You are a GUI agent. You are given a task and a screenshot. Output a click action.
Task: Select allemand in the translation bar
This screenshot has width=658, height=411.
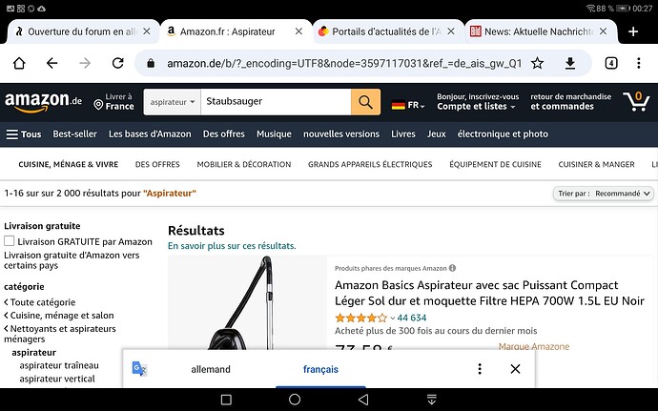[210, 369]
